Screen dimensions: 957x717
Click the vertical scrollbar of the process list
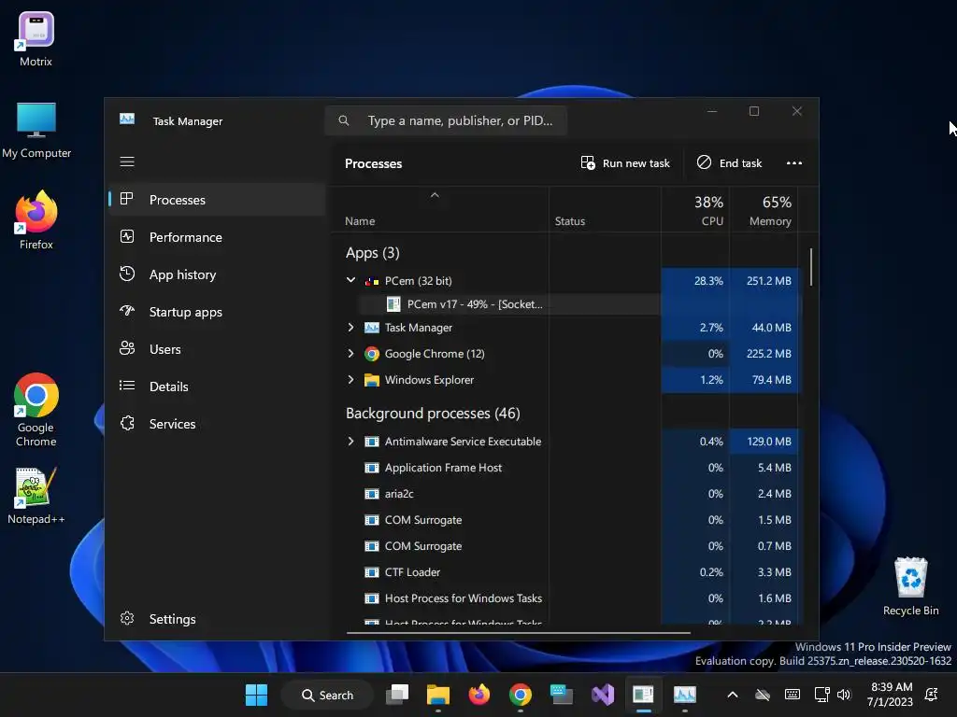[811, 266]
